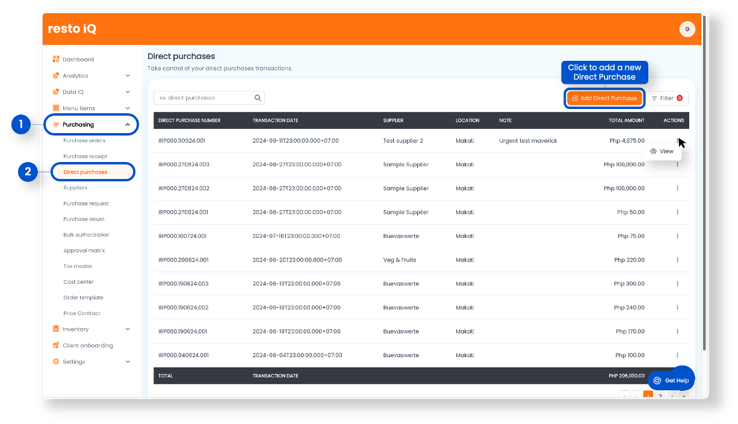
Task: Open actions menu for IRP000.190624.002
Action: coord(677,308)
